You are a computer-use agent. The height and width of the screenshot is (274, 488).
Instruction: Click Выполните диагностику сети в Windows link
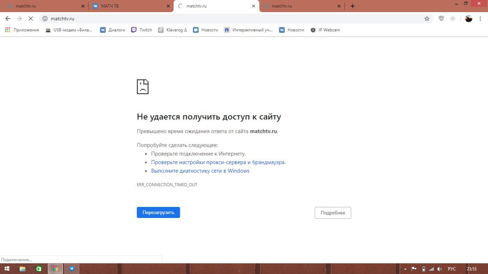[200, 171]
